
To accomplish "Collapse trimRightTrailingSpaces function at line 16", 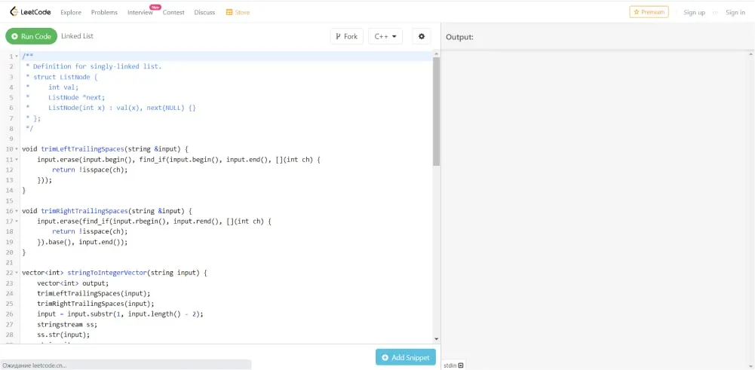I will [17, 211].
